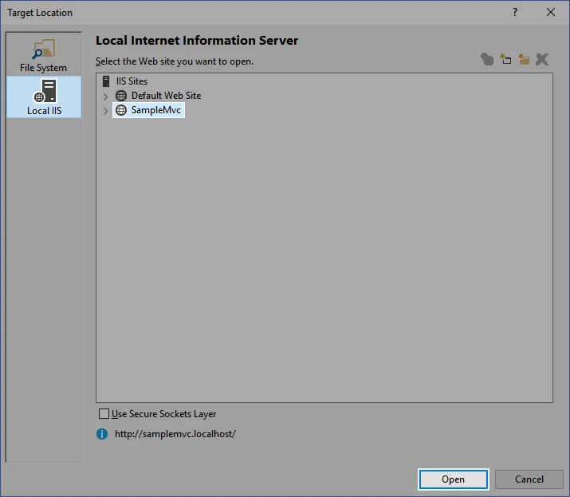Expand the SampleMvc site node
Viewport: 570px width, 497px height.
pyautogui.click(x=105, y=111)
